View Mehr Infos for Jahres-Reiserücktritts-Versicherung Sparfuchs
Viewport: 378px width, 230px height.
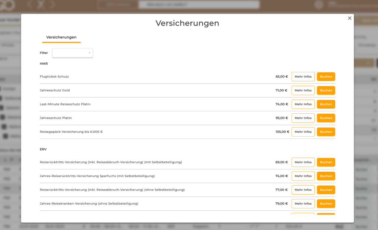tap(303, 176)
